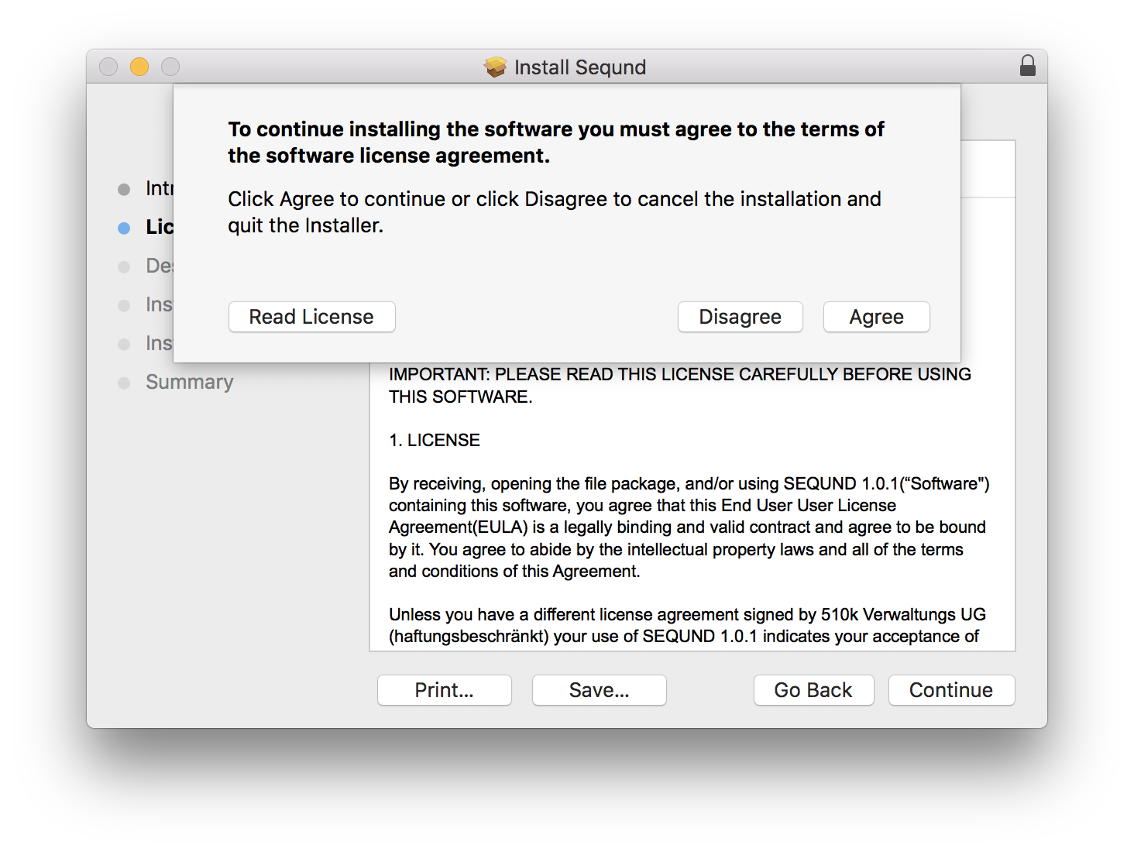Click the bold "To continue installing the software" heading
Image resolution: width=1134 pixels, height=852 pixels.
tap(556, 143)
